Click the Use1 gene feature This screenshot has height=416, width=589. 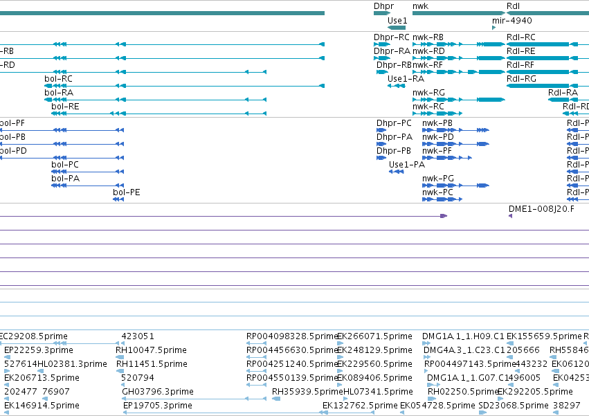pos(397,28)
